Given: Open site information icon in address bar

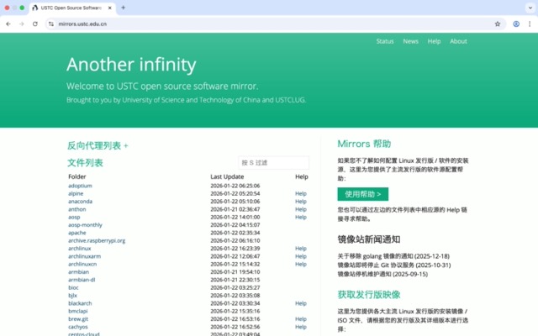Looking at the screenshot, I should tap(50, 24).
